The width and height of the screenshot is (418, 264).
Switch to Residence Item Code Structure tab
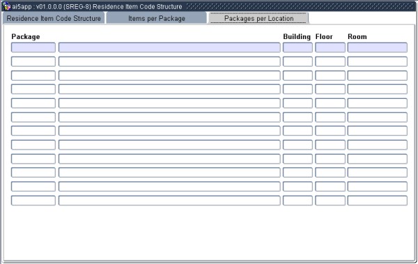pos(54,18)
